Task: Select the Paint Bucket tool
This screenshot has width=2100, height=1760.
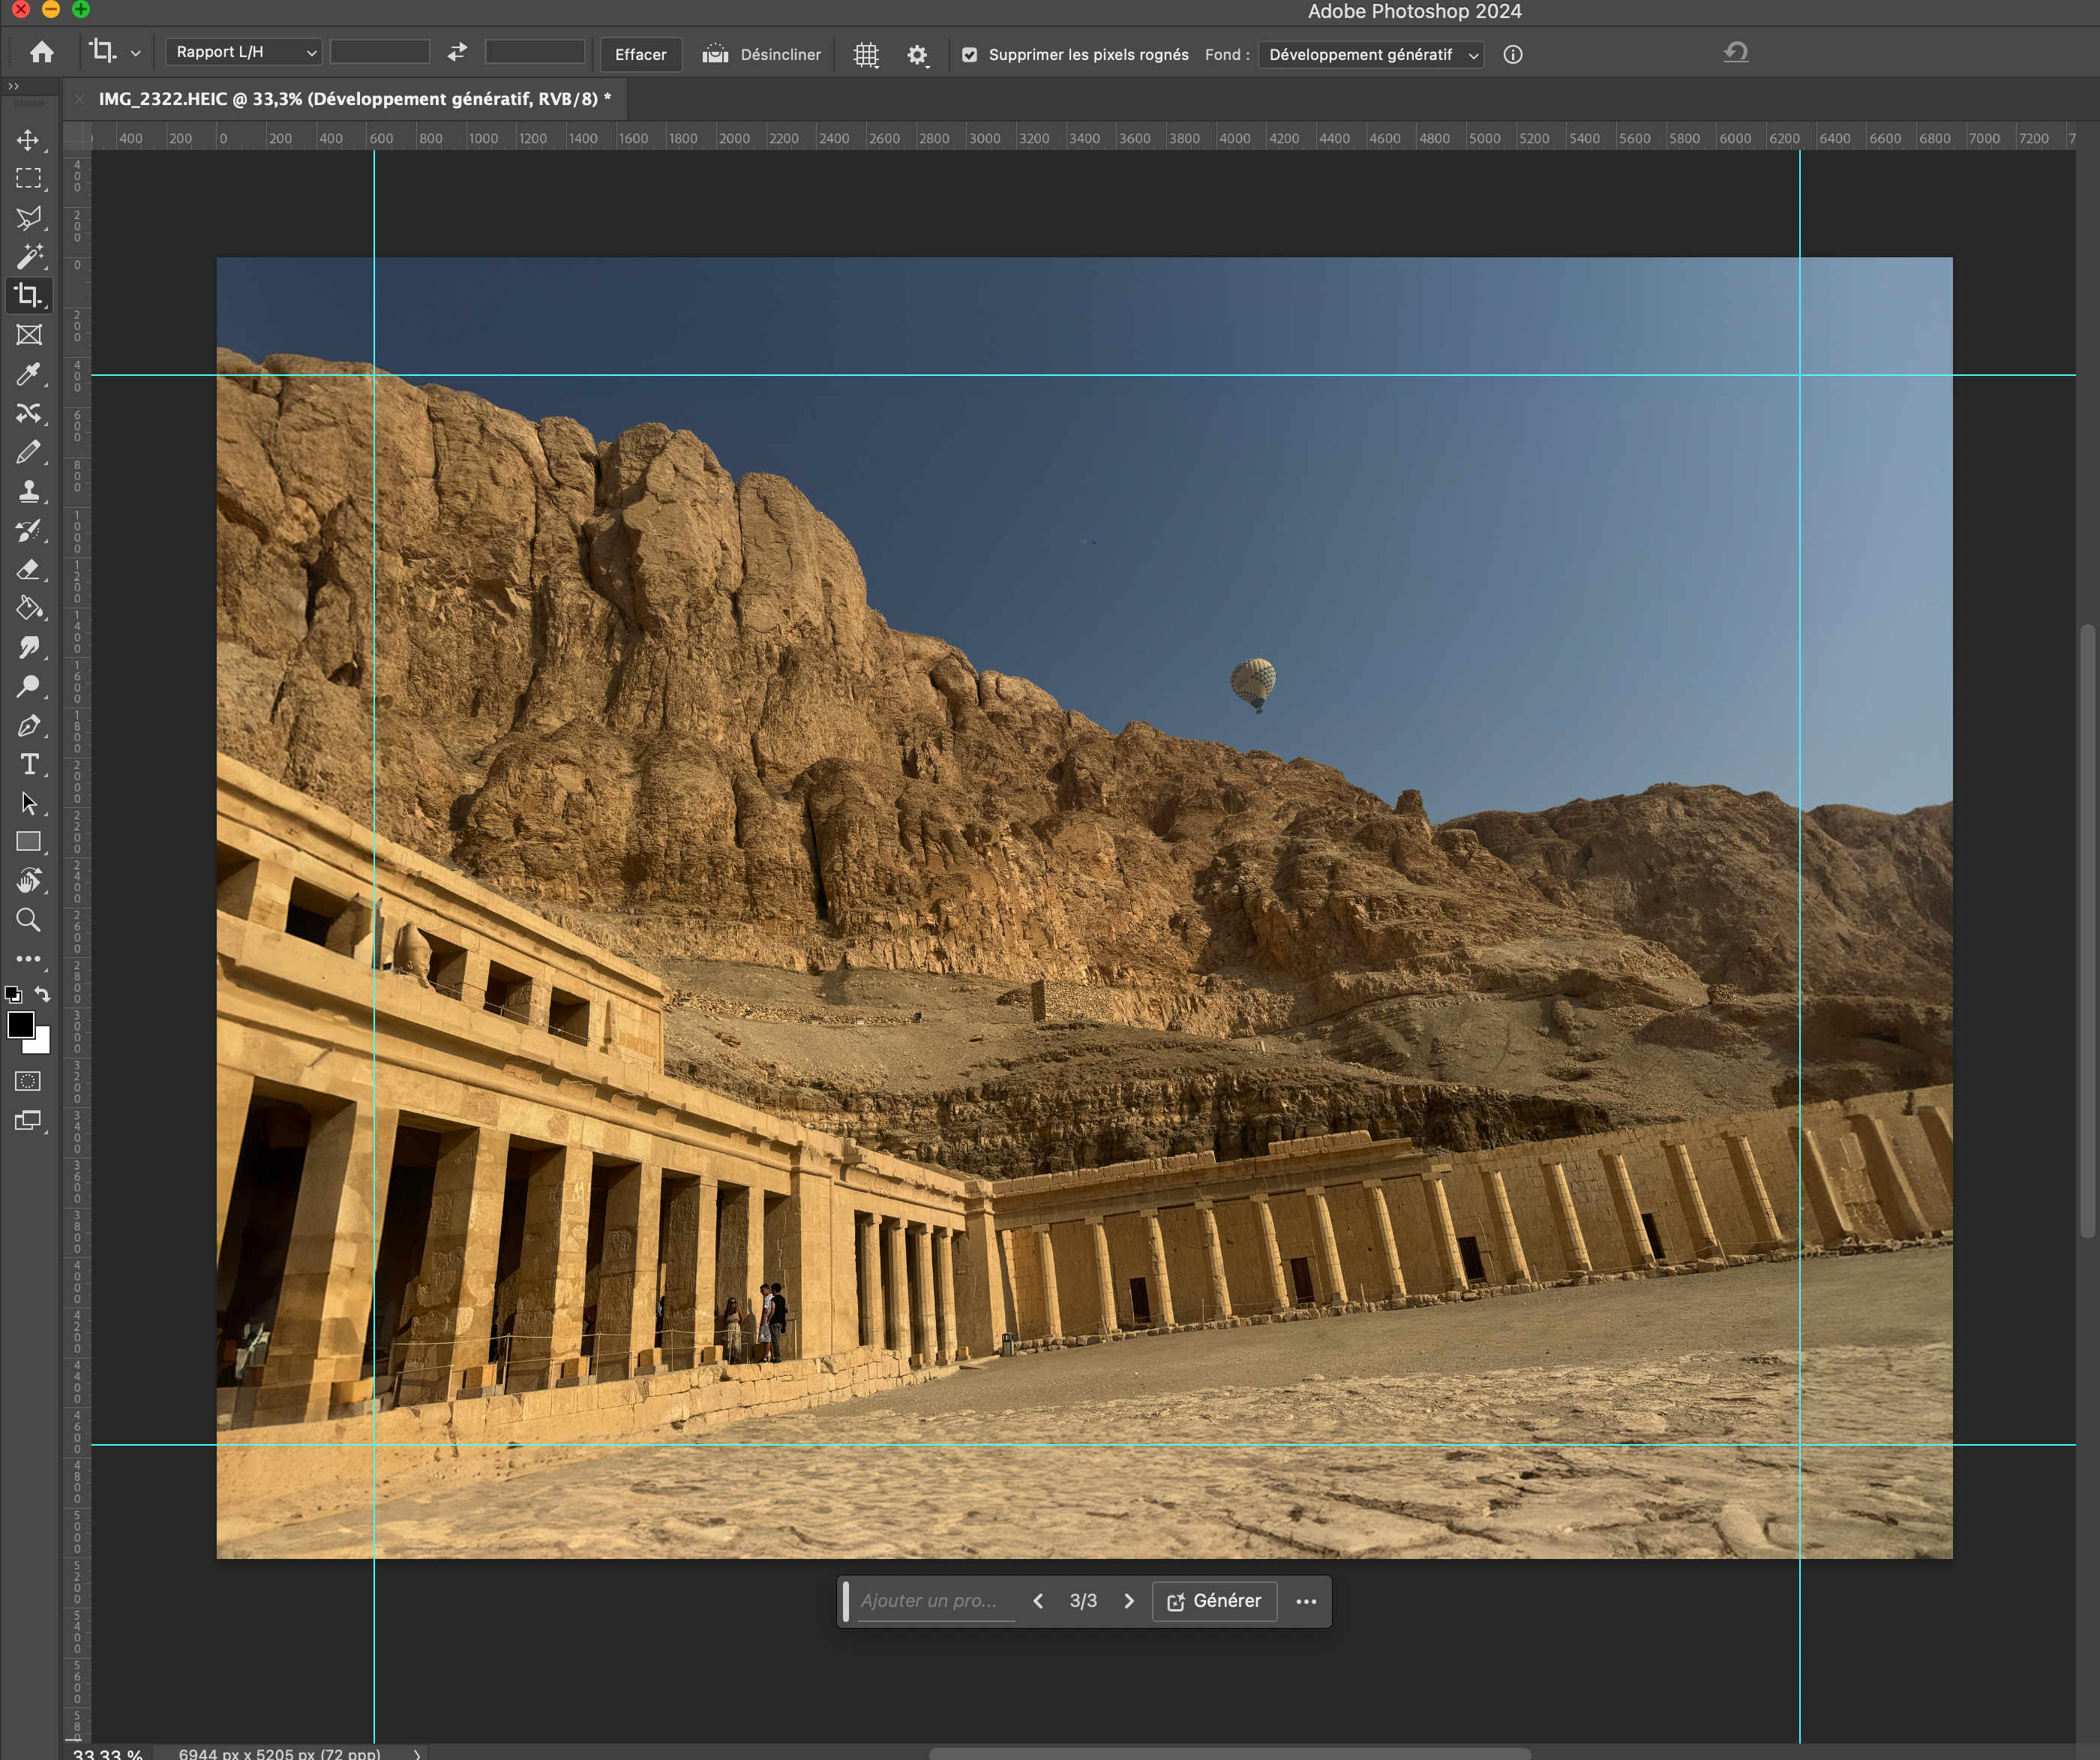Action: 29,608
